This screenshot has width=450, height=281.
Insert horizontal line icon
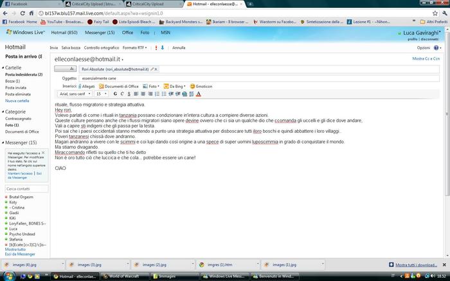tap(192, 94)
